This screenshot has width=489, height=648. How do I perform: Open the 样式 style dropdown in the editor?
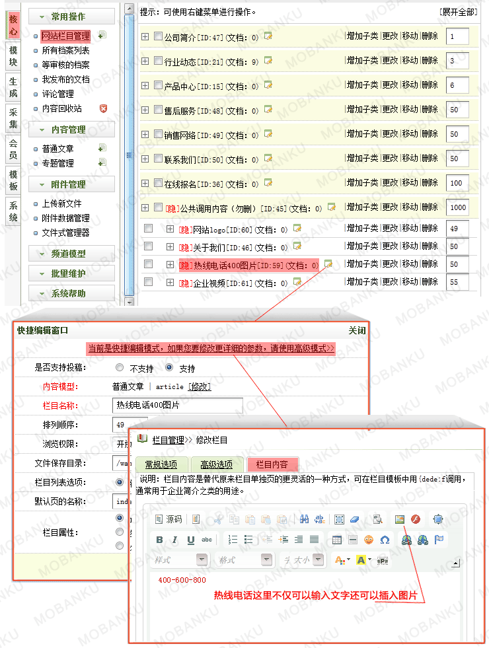180,560
